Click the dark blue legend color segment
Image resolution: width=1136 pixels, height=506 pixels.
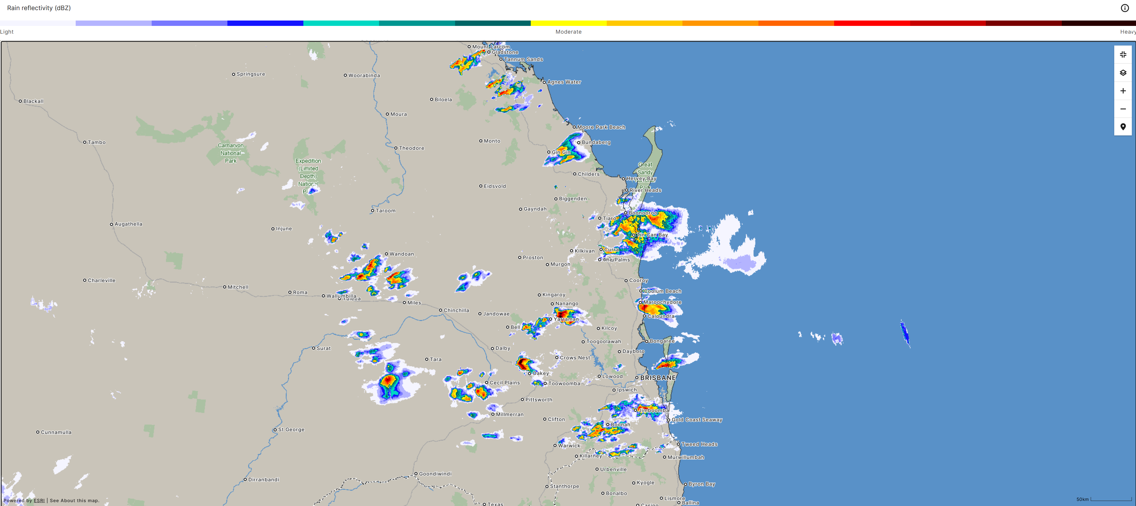pyautogui.click(x=265, y=23)
